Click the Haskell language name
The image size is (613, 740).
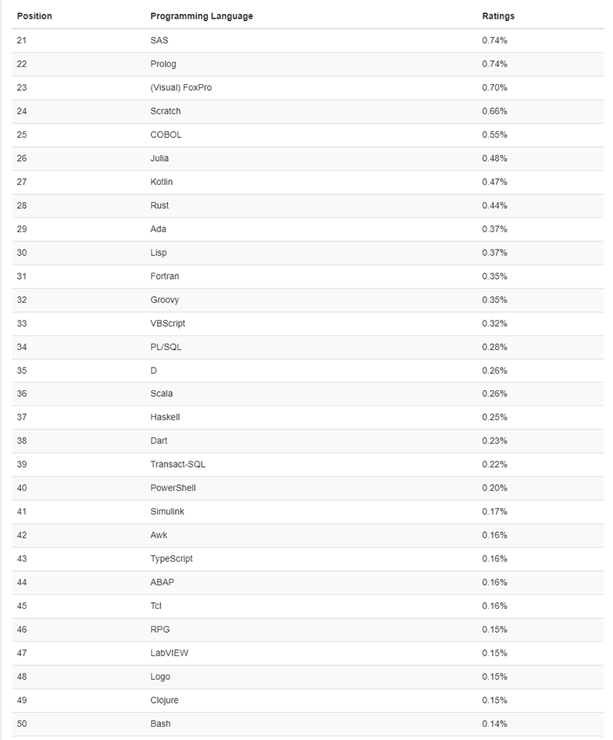coord(165,417)
